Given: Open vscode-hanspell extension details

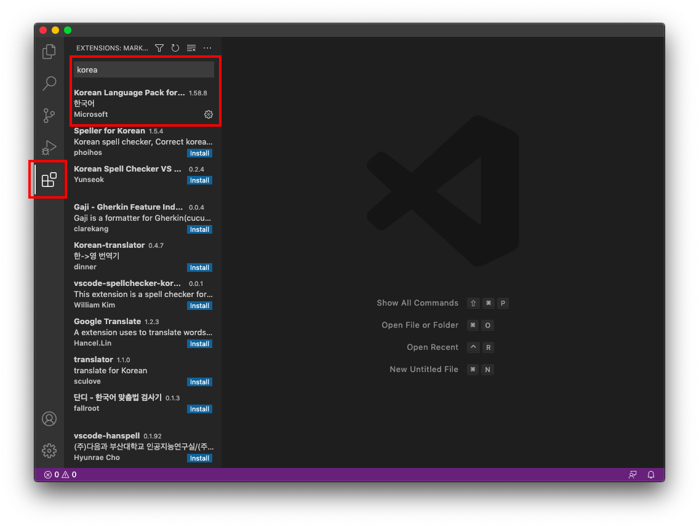Looking at the screenshot, I should click(x=143, y=446).
